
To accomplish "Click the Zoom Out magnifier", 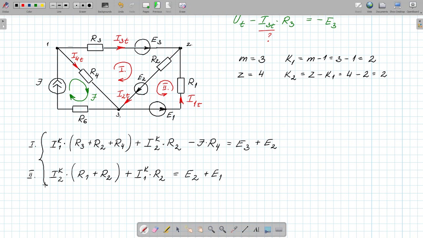I will [x=223, y=229].
